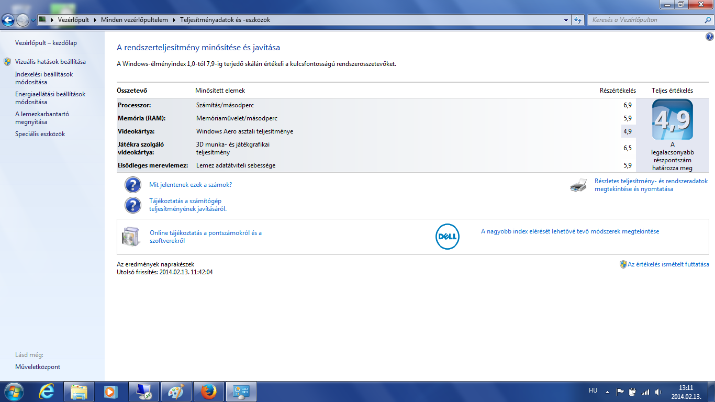Launch Internet Explorer from the taskbar
Viewport: 715px width, 402px height.
tap(47, 391)
